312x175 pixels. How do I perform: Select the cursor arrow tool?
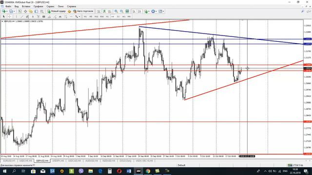click(x=3, y=17)
